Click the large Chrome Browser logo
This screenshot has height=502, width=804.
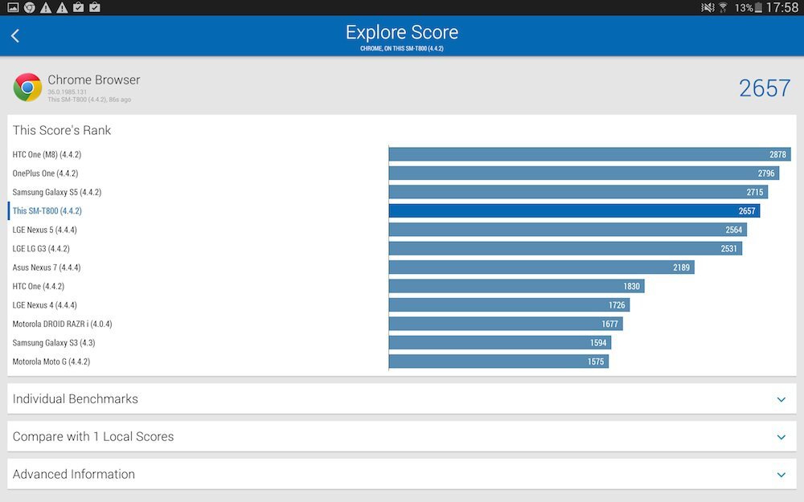27,88
